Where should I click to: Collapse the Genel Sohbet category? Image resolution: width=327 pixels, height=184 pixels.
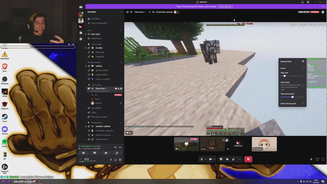coord(95,62)
